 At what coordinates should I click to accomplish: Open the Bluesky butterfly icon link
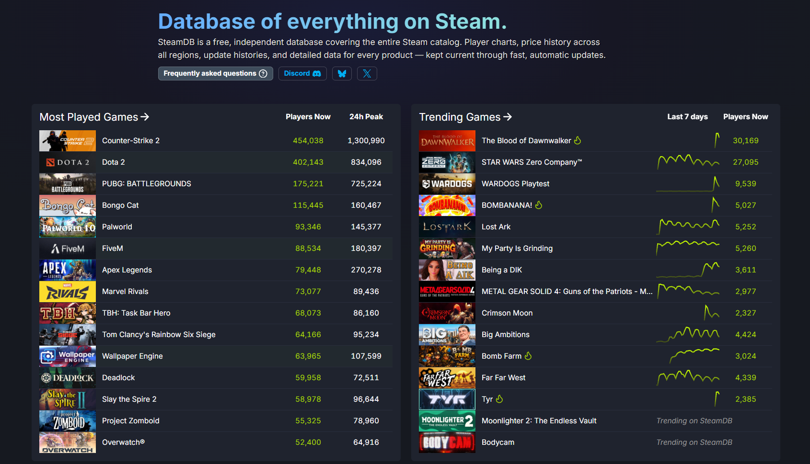(342, 73)
